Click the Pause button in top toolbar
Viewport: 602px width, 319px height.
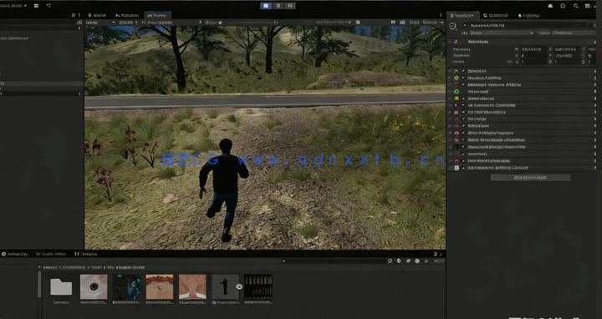(278, 6)
